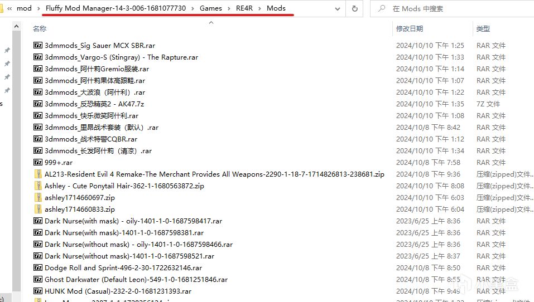Select file name 3dmmods_反恐精英2 - AK47.7z
Image resolution: width=534 pixels, height=302 pixels.
[x=94, y=104]
